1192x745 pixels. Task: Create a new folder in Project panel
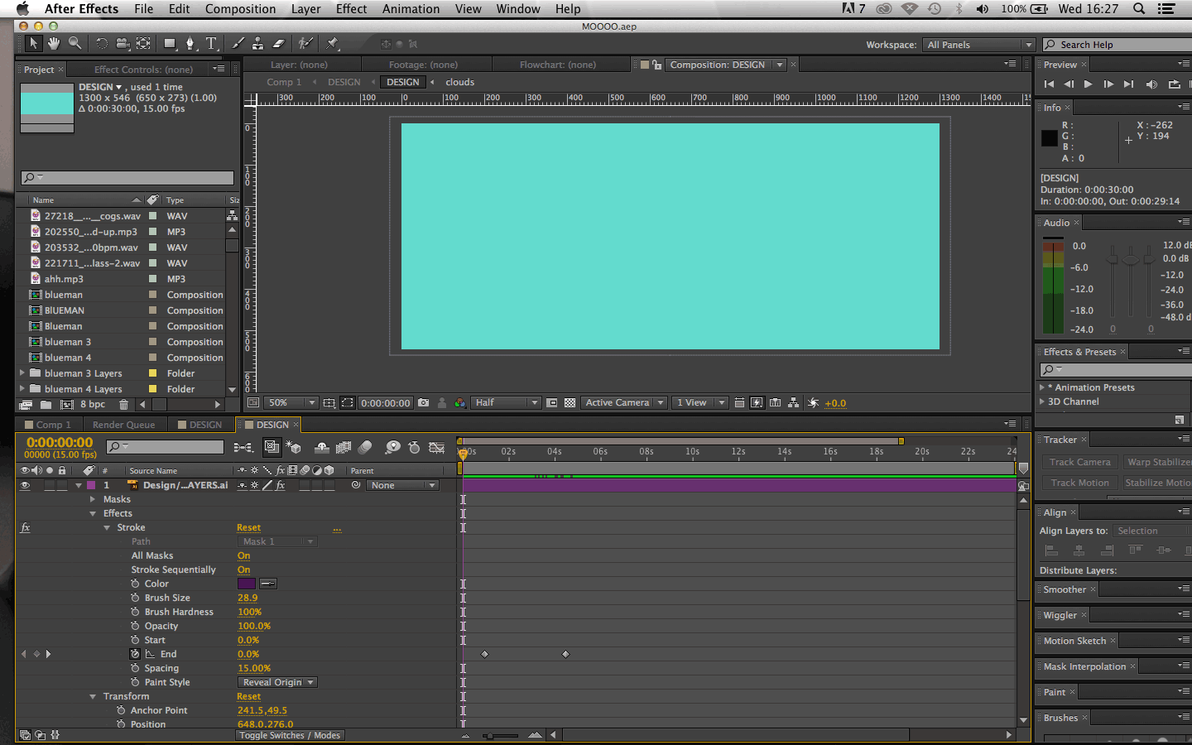tap(46, 405)
